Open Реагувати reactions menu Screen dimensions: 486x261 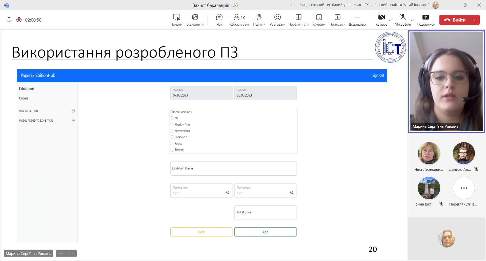click(x=277, y=20)
